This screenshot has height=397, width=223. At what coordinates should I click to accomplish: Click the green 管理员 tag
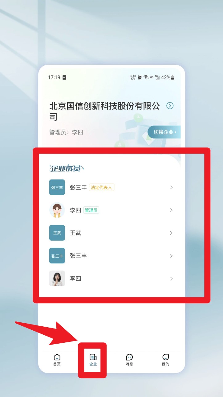tap(91, 210)
